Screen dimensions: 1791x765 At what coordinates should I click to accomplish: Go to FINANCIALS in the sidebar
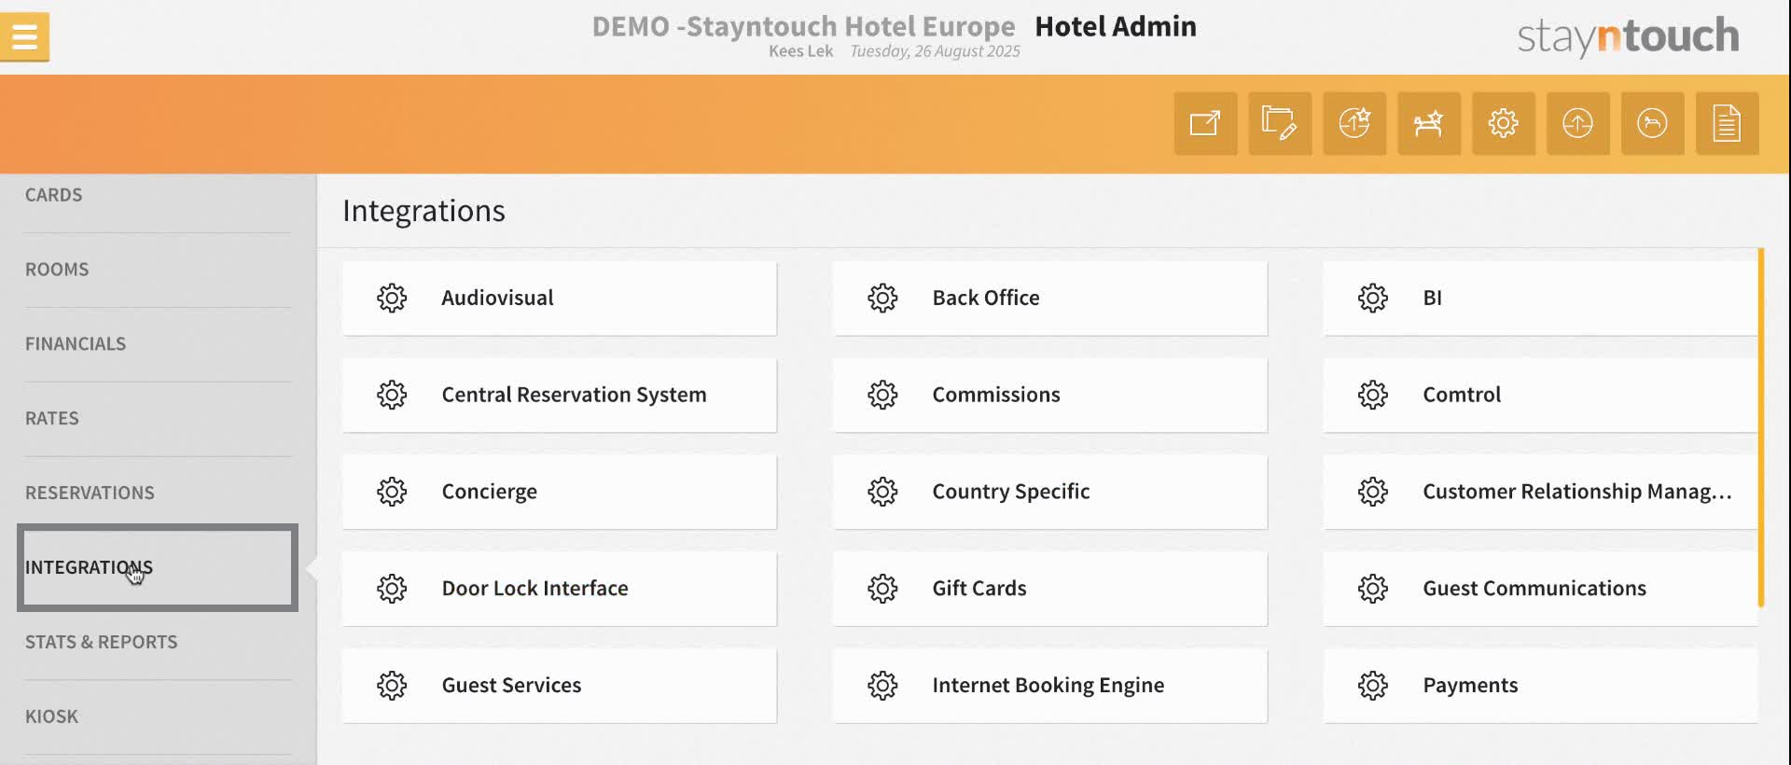pos(76,344)
